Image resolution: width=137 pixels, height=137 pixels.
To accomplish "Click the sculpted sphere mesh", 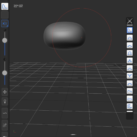I will [x=65, y=36].
